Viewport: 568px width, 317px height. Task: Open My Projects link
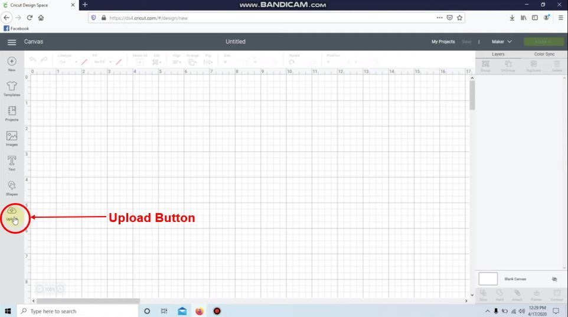point(443,42)
